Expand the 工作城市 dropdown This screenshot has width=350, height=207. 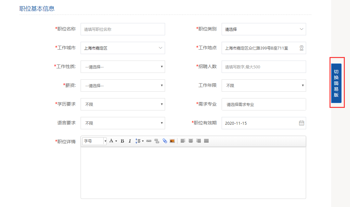123,48
